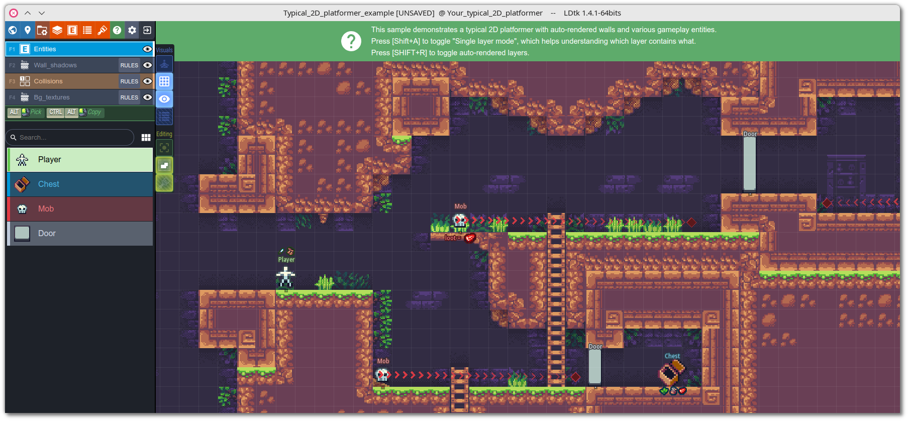Screen dimensions: 908x421
Task: Switch entity list to grid view
Action: (x=146, y=138)
